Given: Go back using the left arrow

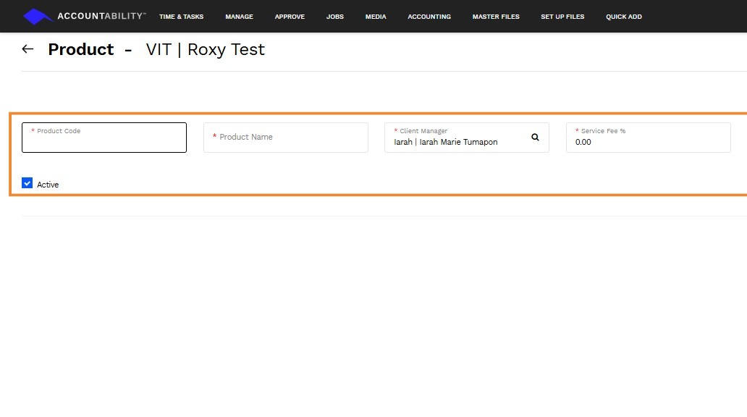Looking at the screenshot, I should pos(28,49).
